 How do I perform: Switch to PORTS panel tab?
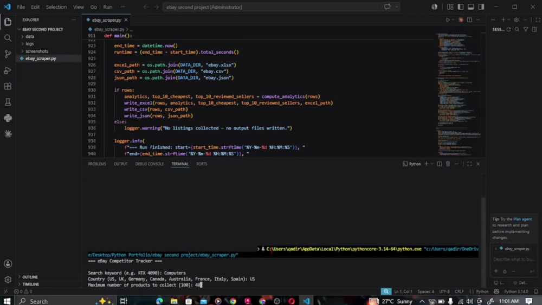pos(202,164)
